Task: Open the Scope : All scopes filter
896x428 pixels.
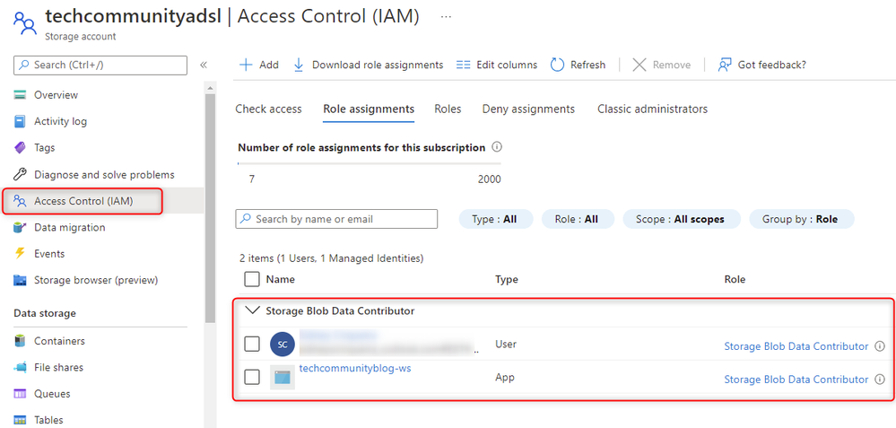Action: coord(681,219)
